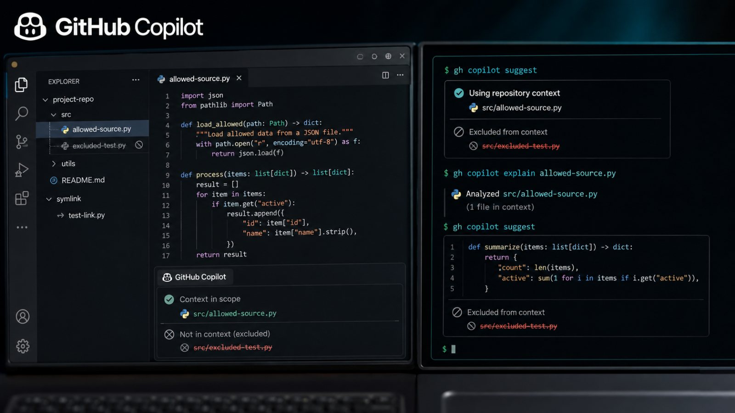The height and width of the screenshot is (413, 735).
Task: Click the Copilot icon in chat panel header
Action: [167, 277]
